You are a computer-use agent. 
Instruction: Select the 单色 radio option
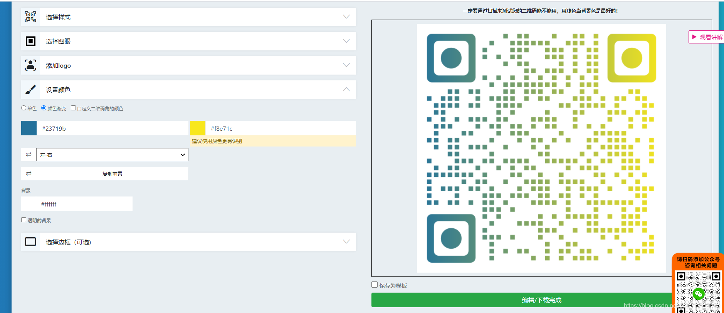(24, 108)
